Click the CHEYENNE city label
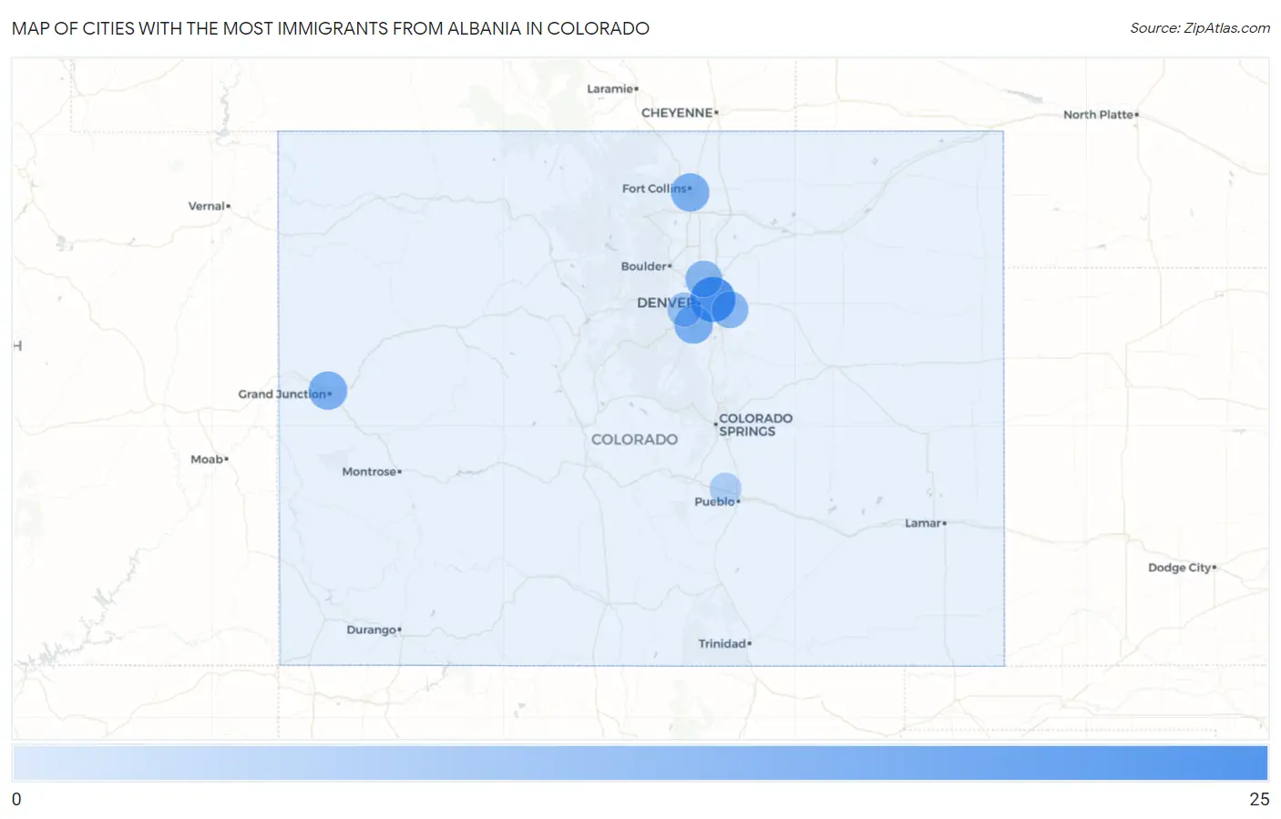This screenshot has width=1281, height=819. 679,113
